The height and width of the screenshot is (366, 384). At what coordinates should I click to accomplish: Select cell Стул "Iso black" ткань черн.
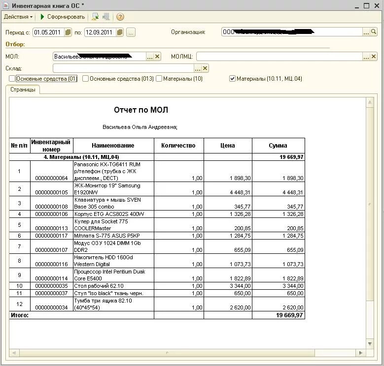coord(113,293)
